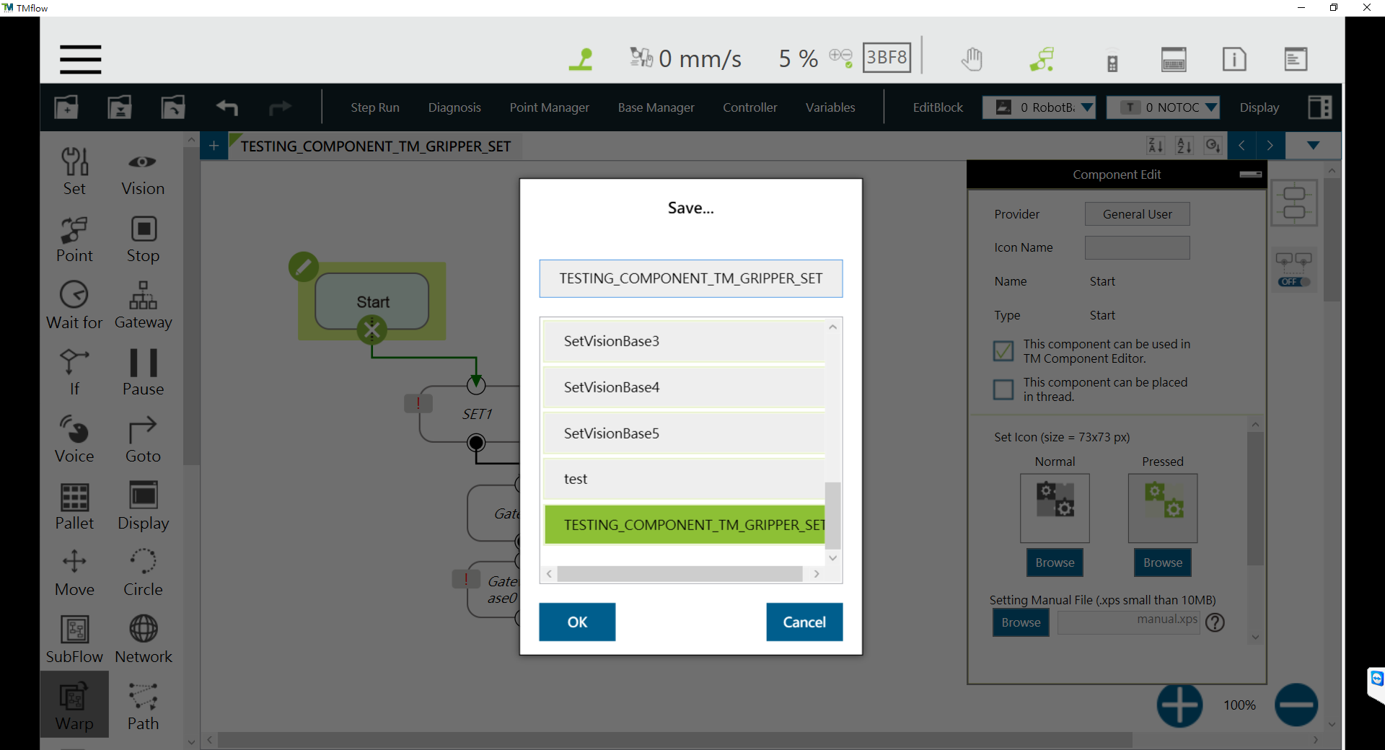Open Point Manager menu
Image resolution: width=1385 pixels, height=750 pixels.
550,107
